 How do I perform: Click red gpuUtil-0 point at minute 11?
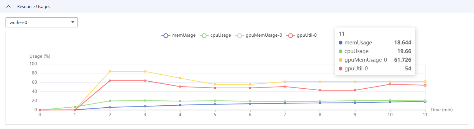(x=425, y=85)
